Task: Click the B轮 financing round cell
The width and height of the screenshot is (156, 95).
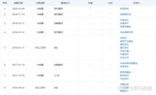Action: point(56,48)
